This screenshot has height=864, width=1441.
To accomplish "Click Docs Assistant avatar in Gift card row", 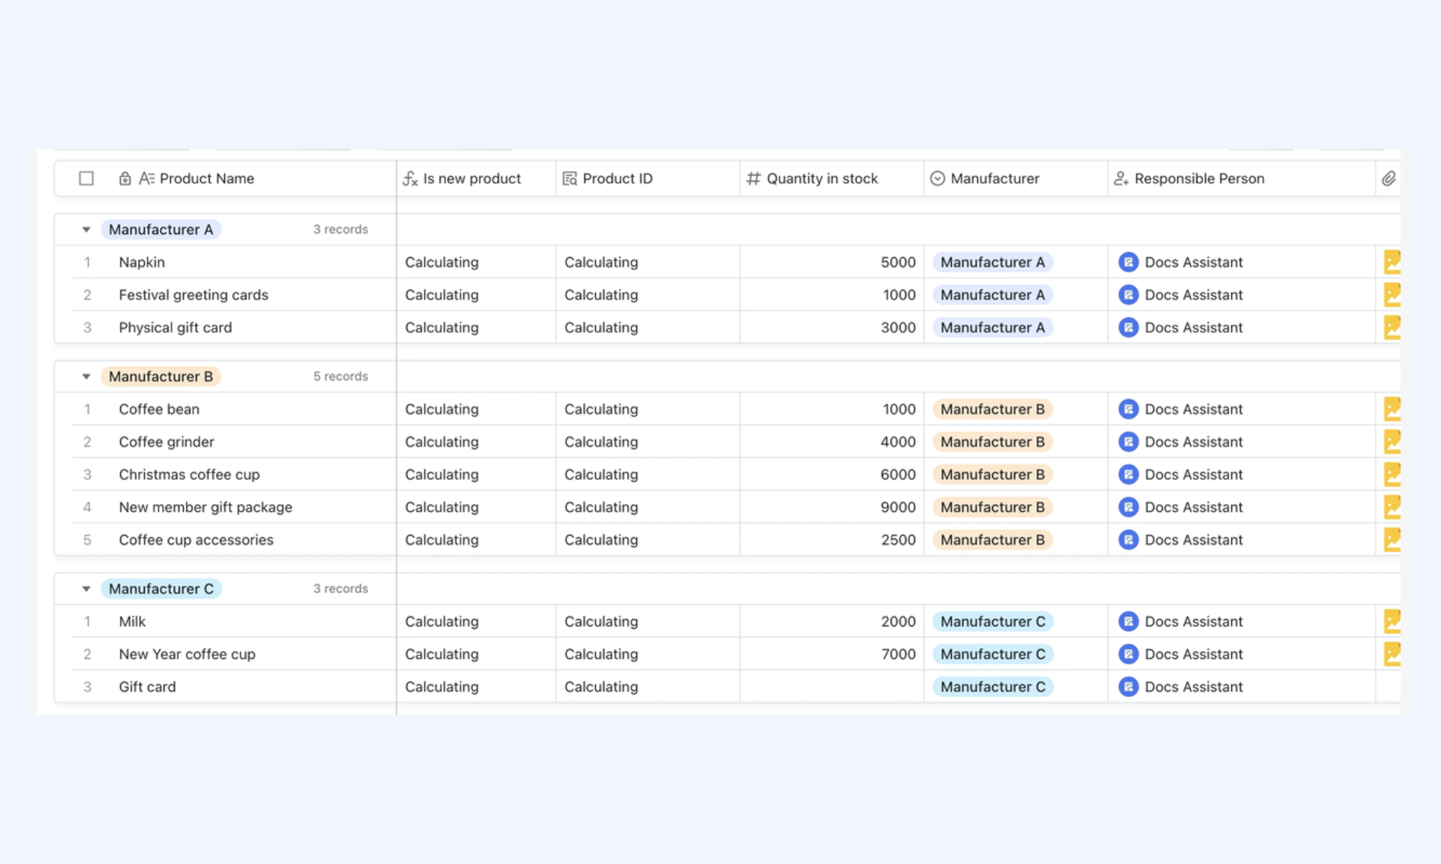I will click(x=1128, y=687).
